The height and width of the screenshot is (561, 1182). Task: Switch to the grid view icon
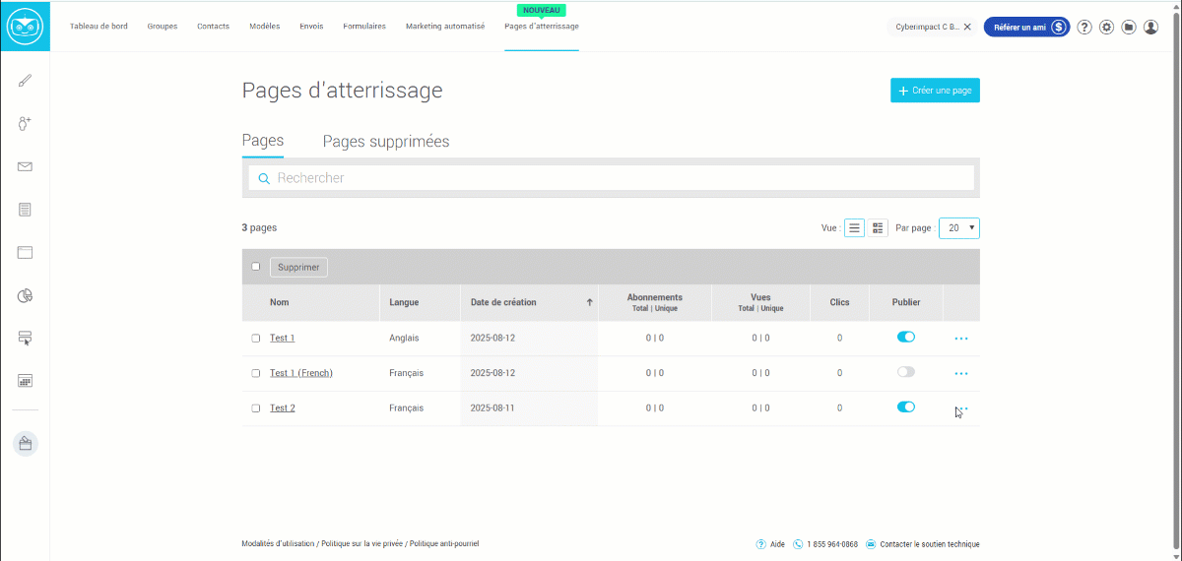(878, 228)
